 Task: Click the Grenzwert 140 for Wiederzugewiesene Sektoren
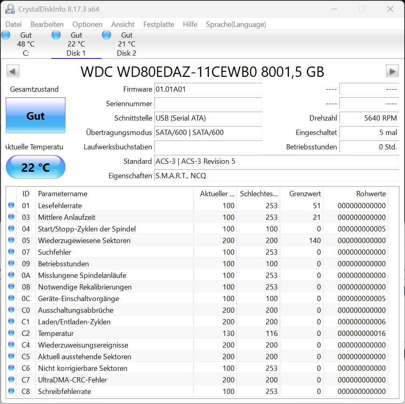coord(315,241)
